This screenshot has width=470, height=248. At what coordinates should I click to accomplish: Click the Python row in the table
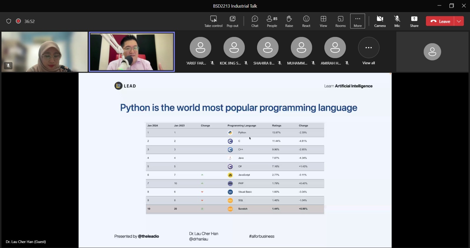pyautogui.click(x=235, y=133)
